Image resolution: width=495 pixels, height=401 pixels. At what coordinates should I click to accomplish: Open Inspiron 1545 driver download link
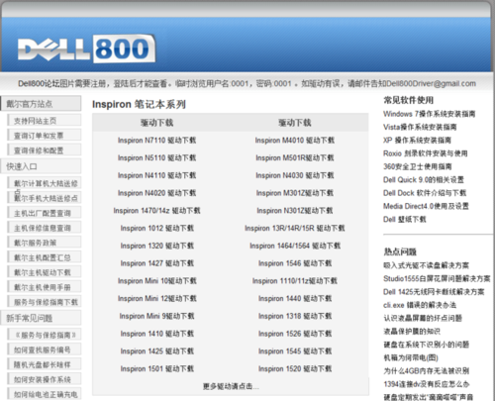(295, 351)
